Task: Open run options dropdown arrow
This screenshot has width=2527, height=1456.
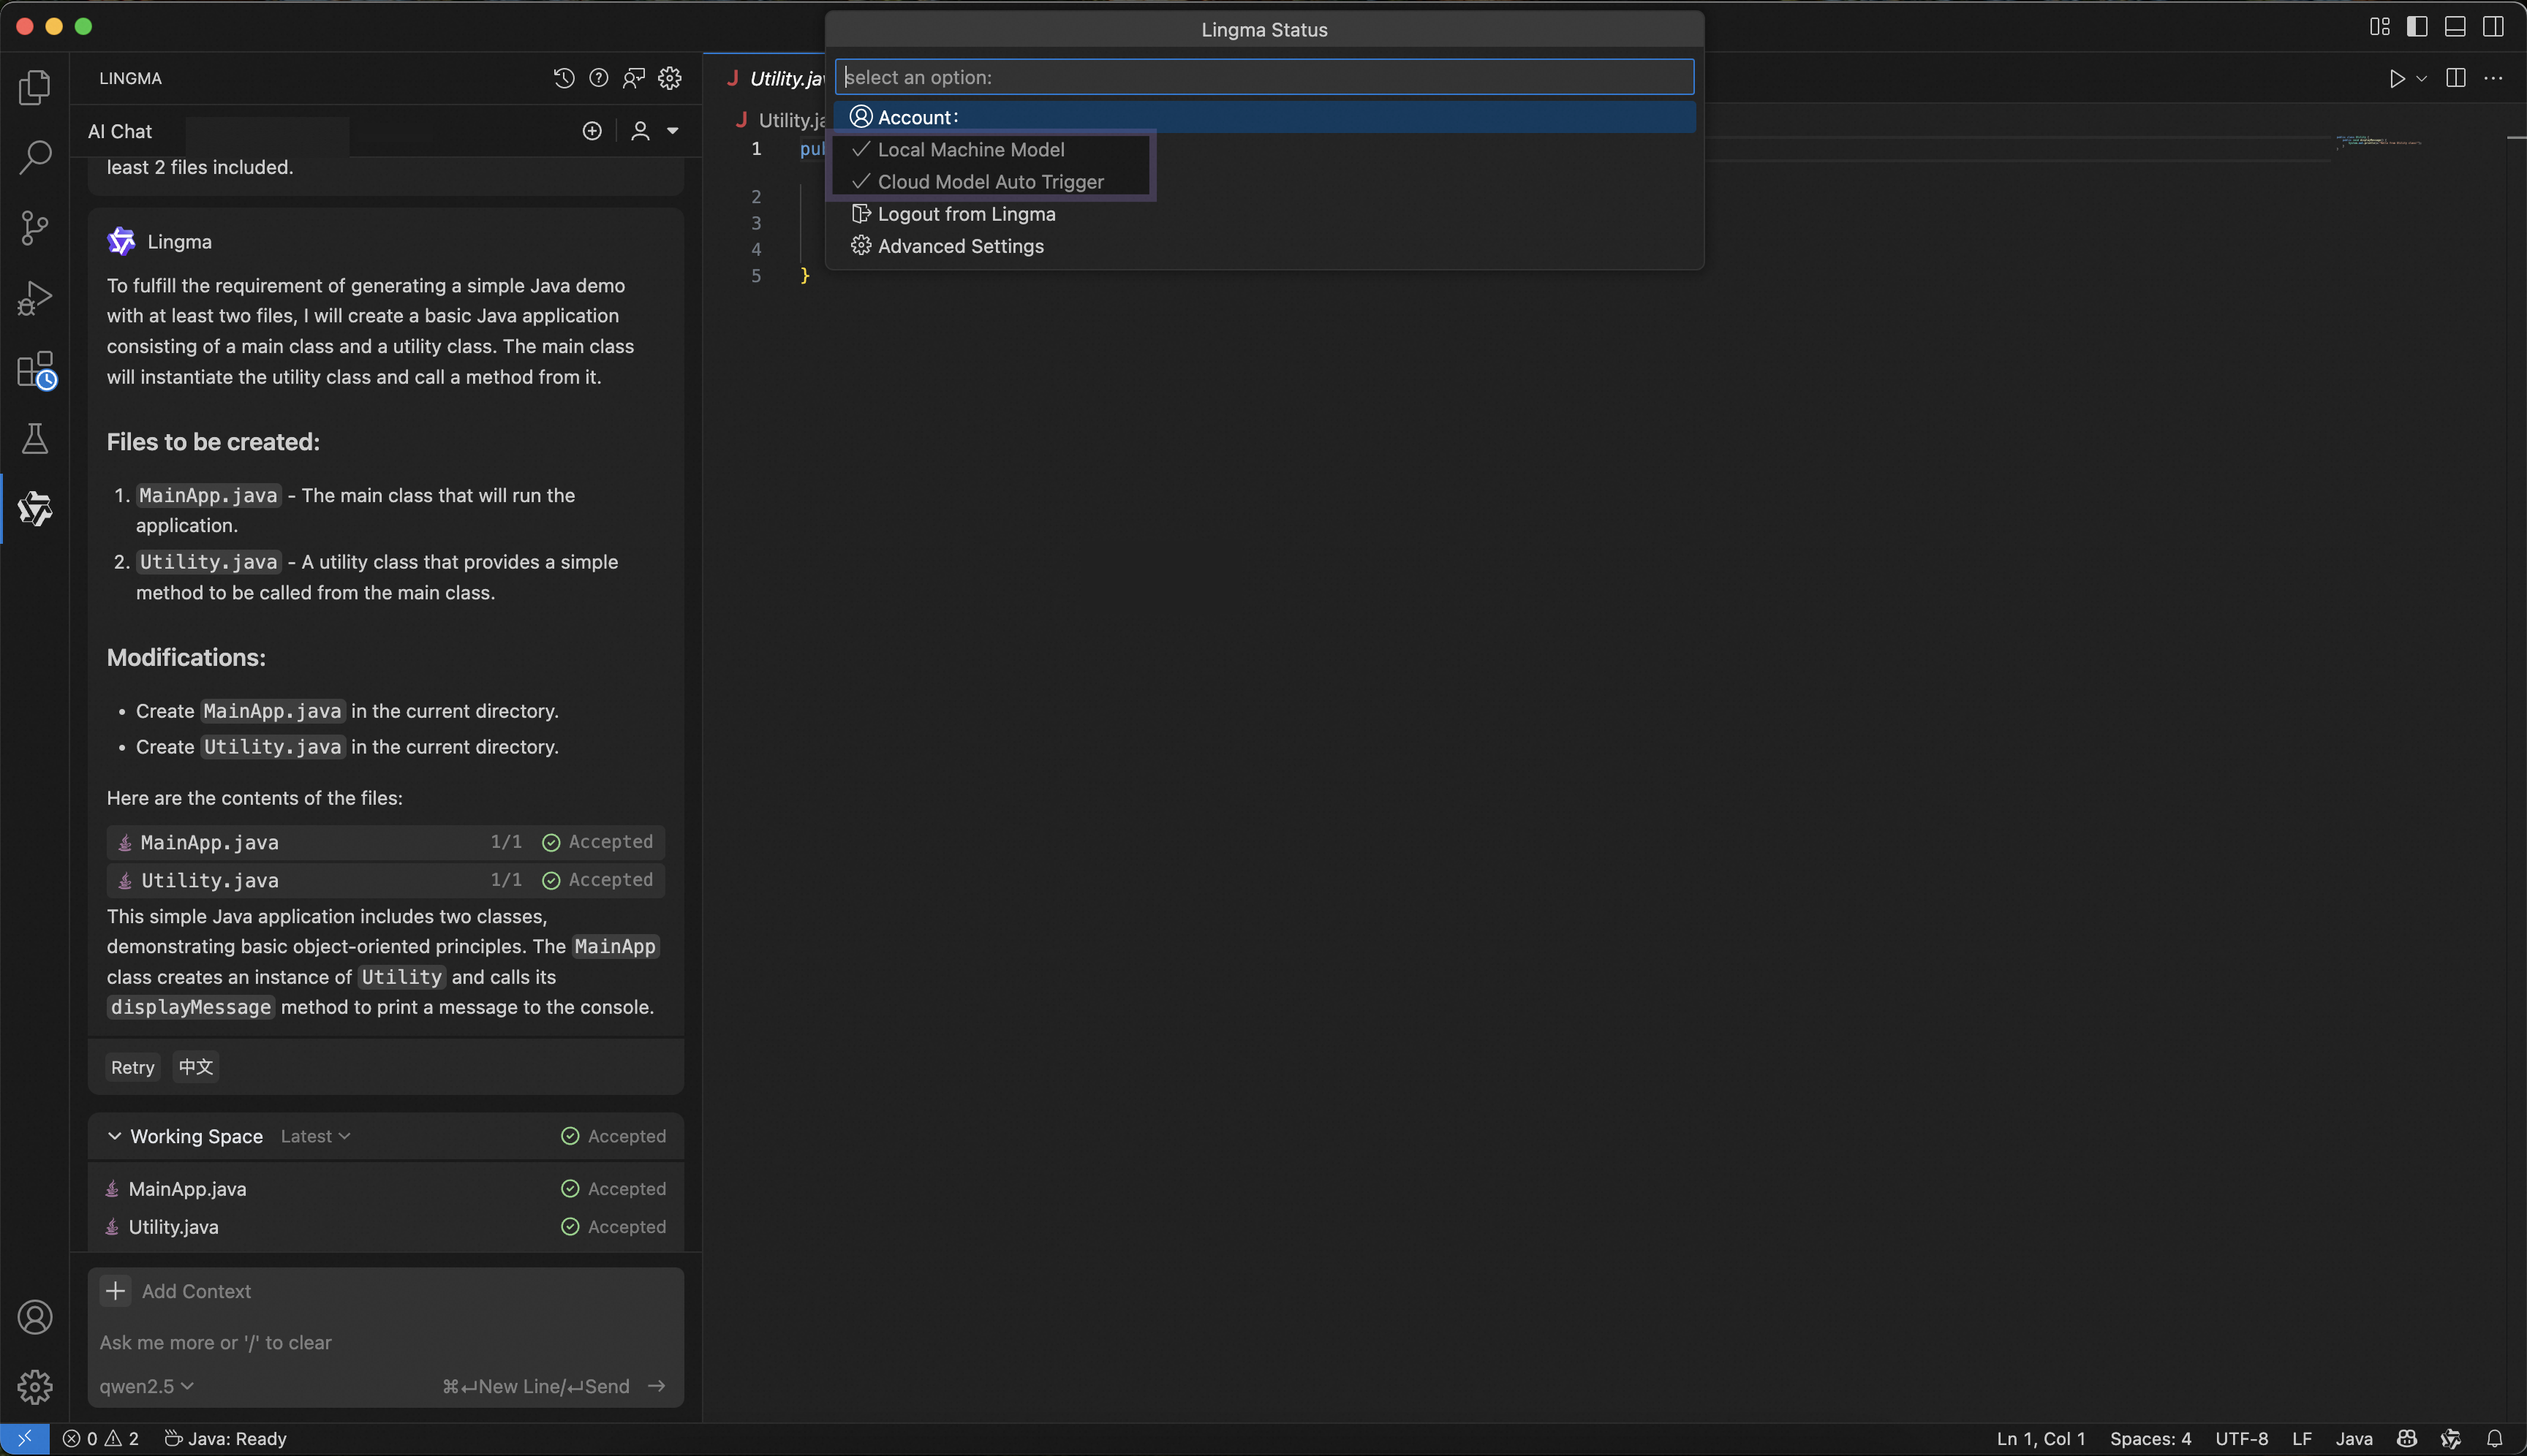Action: pos(2421,78)
